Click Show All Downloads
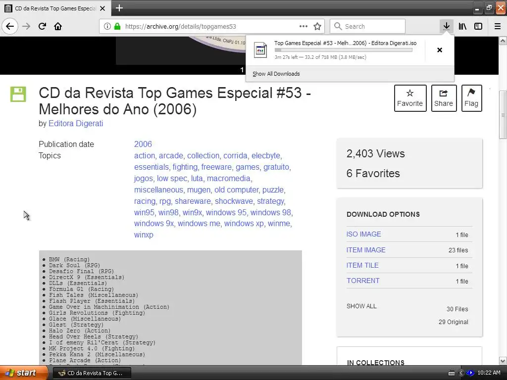Screen dimensions: 507x380 point(276,74)
